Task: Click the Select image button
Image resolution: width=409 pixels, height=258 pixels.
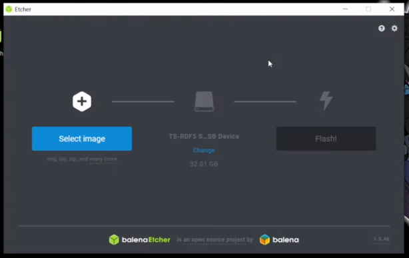Action: (x=82, y=139)
